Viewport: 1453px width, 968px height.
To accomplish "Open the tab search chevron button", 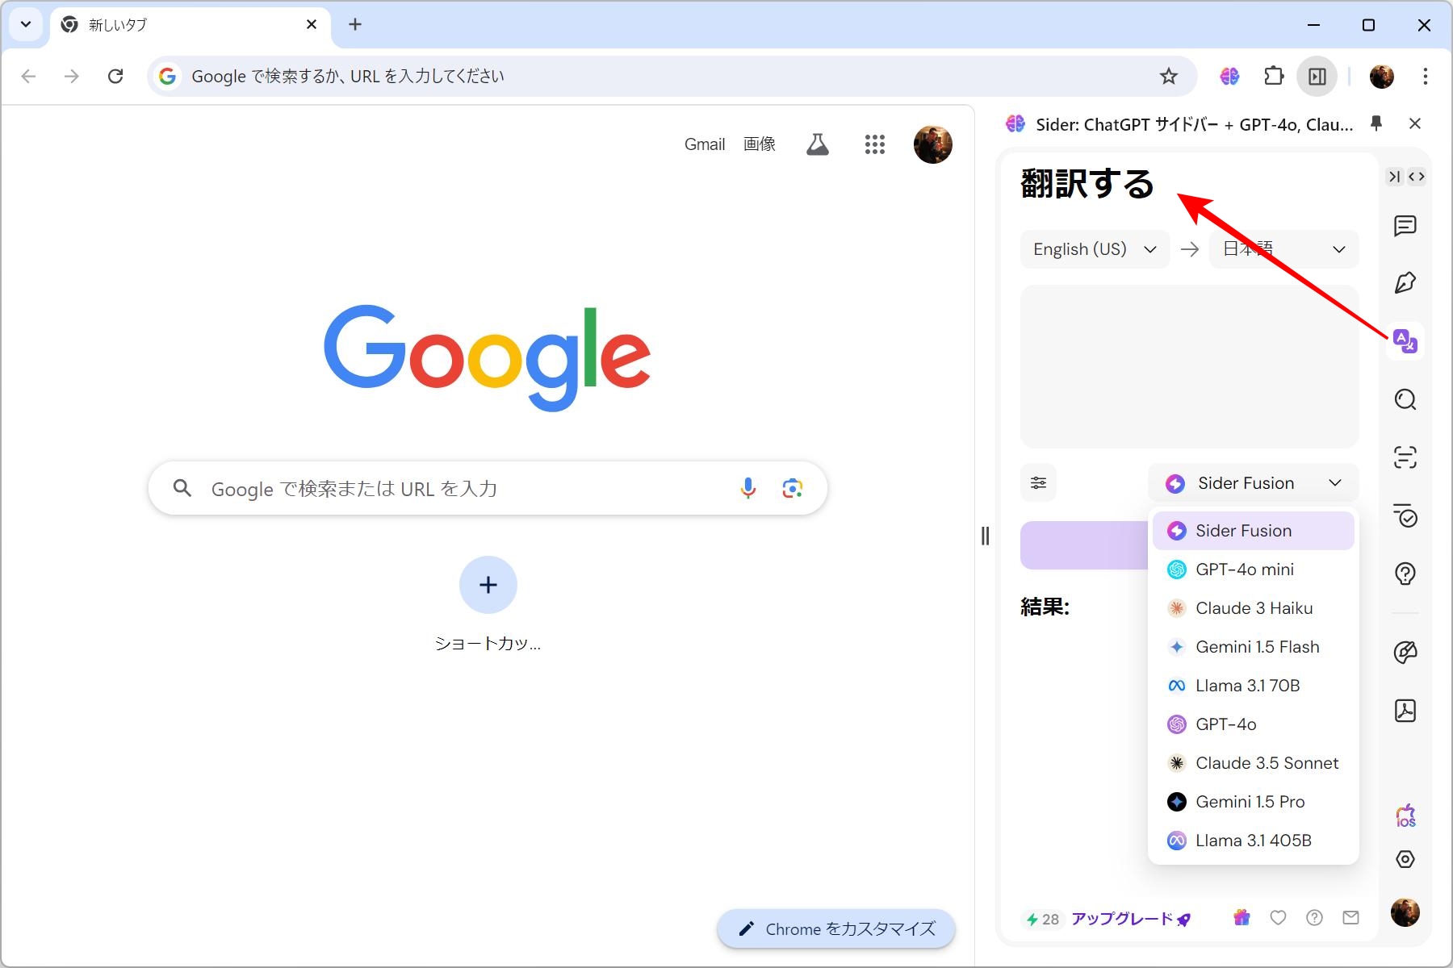I will (x=26, y=24).
